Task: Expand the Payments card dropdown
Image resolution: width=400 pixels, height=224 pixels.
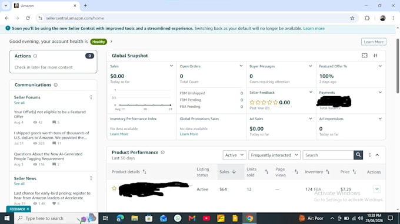Action: coord(380,92)
